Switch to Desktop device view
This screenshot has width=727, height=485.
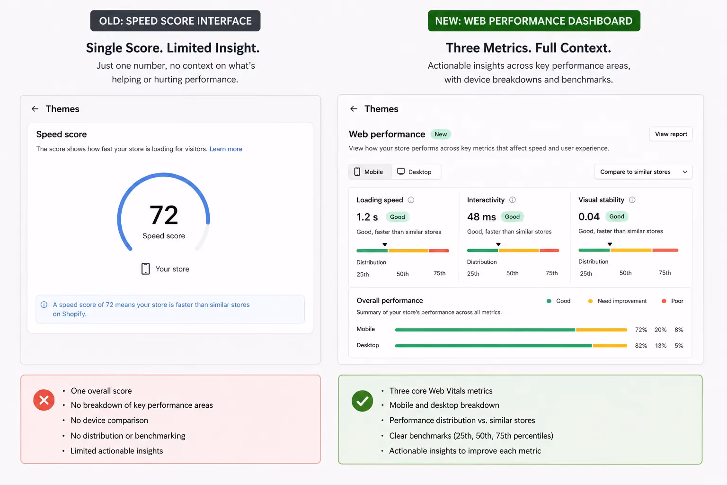point(416,172)
